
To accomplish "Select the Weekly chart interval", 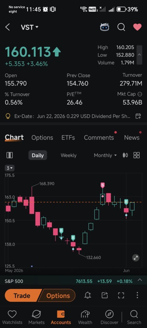I will [x=69, y=155].
